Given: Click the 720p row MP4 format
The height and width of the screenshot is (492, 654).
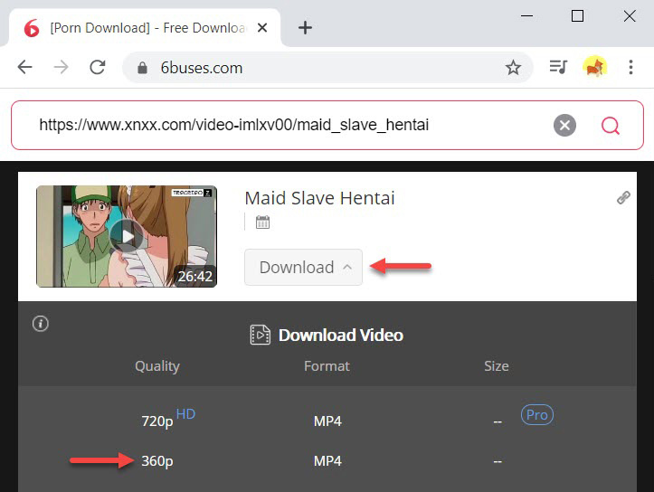Looking at the screenshot, I should (327, 421).
